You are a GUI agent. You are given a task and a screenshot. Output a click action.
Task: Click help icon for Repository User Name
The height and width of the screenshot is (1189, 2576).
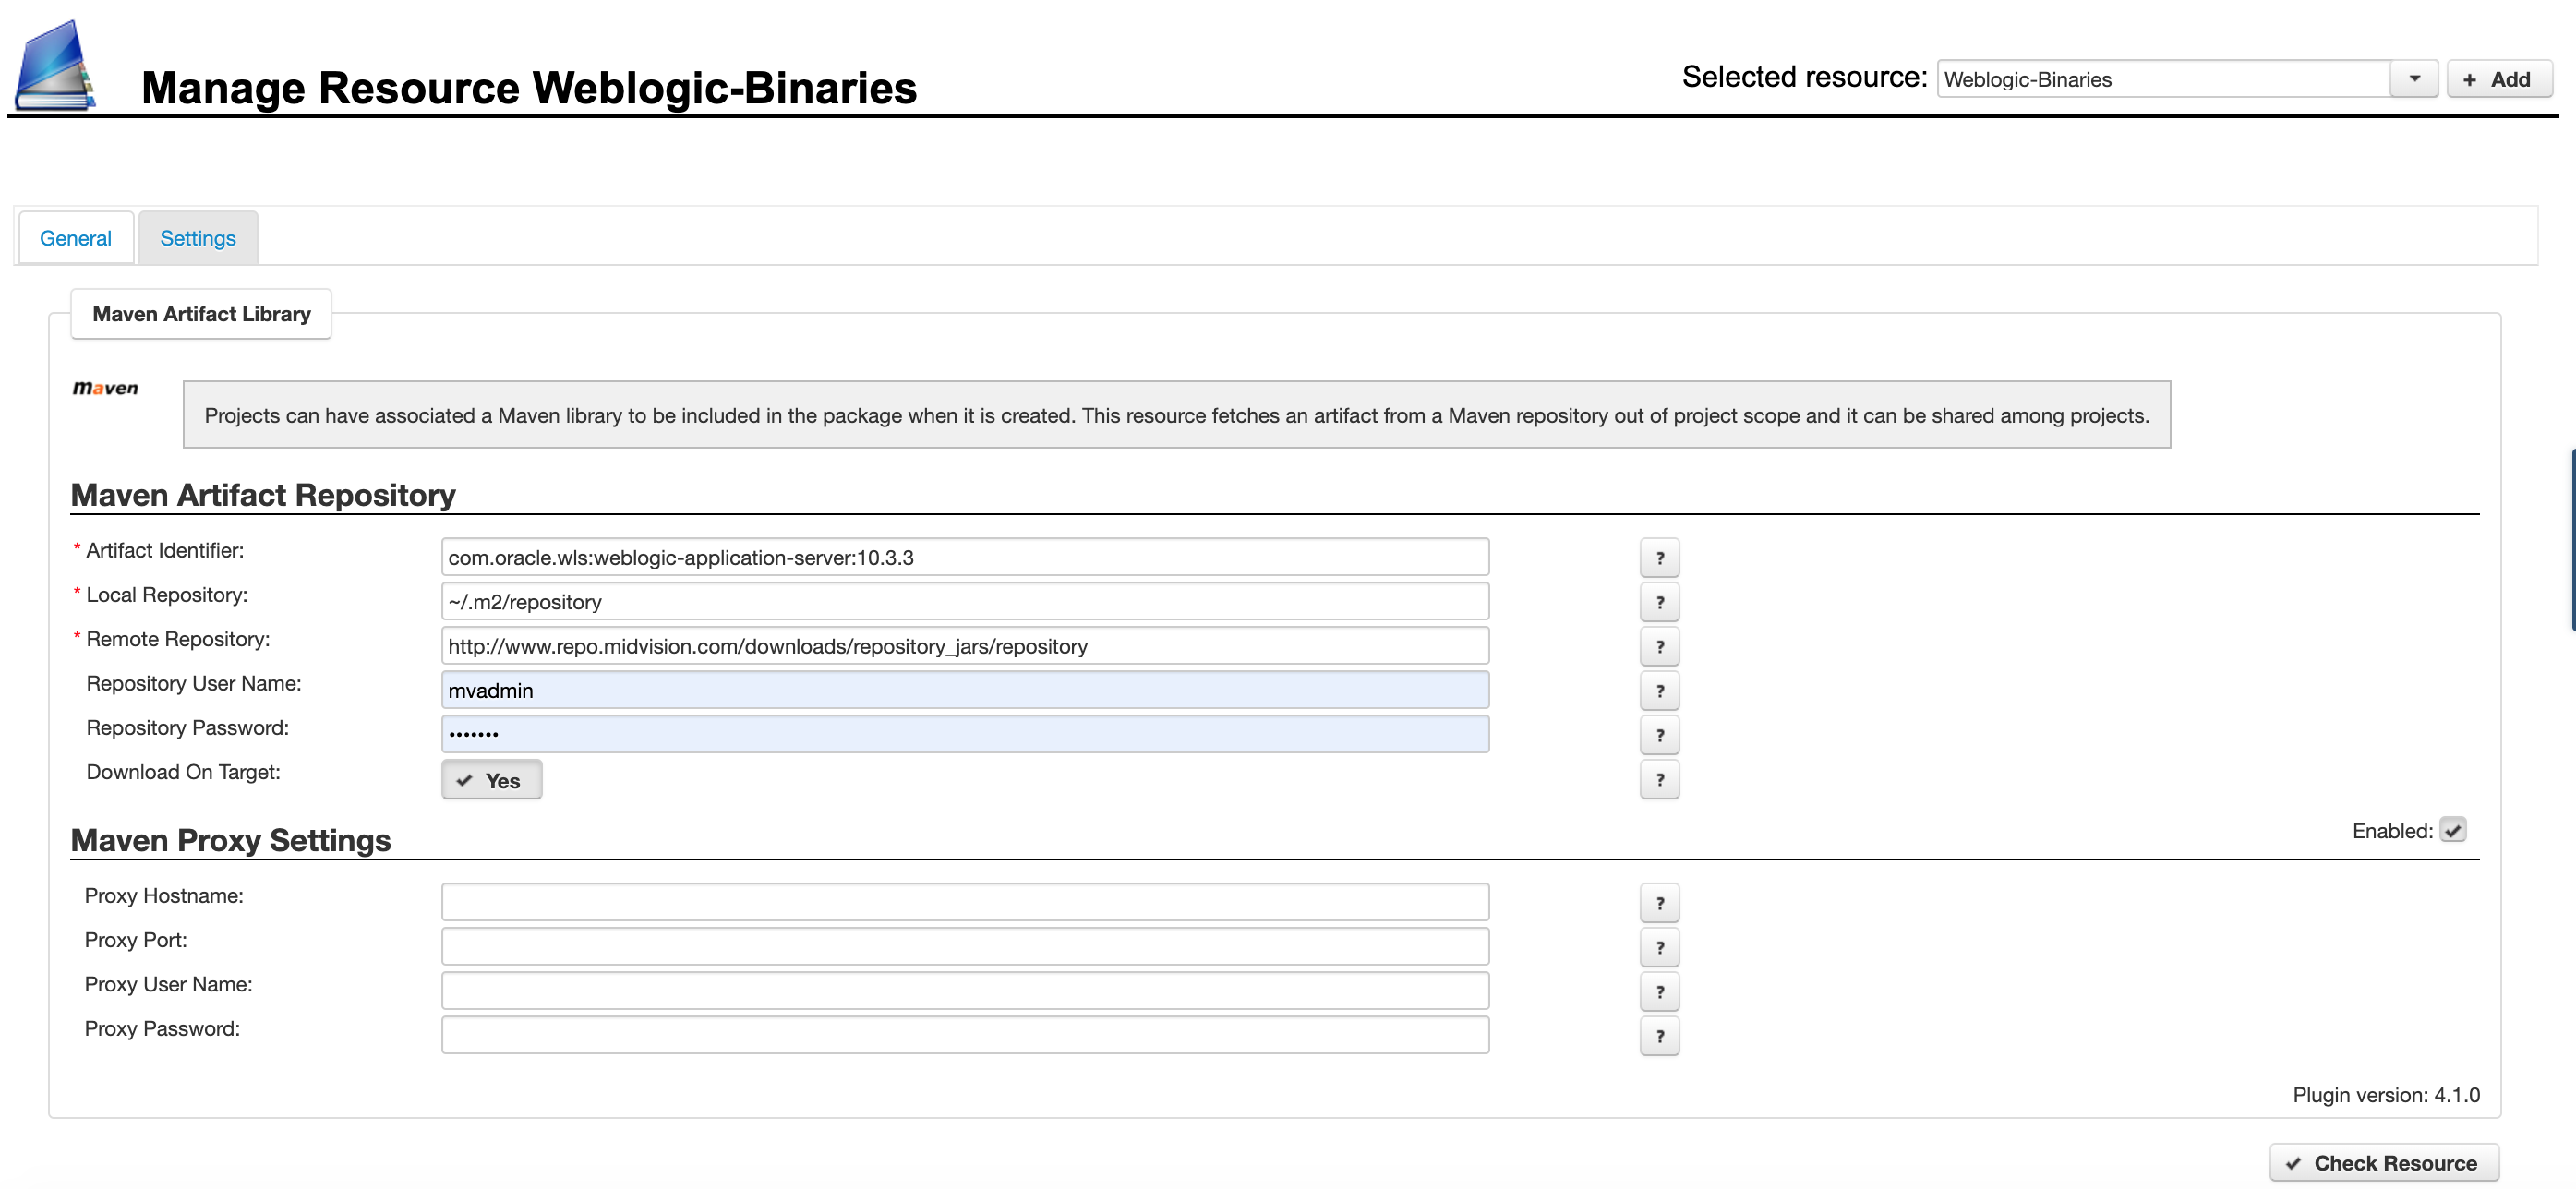(x=1659, y=691)
